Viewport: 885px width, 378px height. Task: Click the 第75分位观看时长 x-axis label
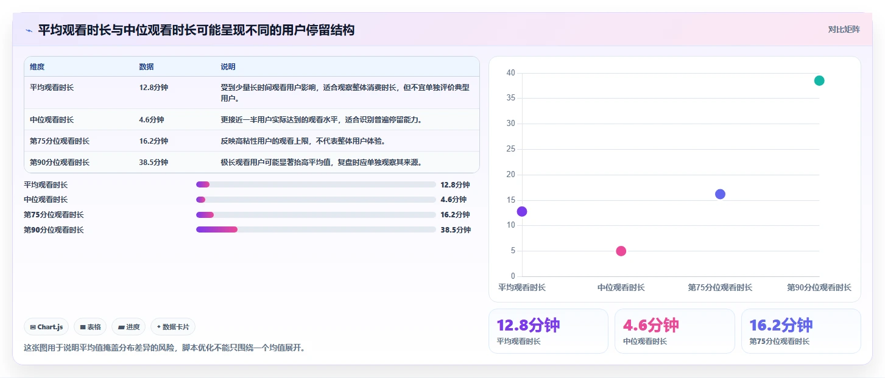click(720, 287)
